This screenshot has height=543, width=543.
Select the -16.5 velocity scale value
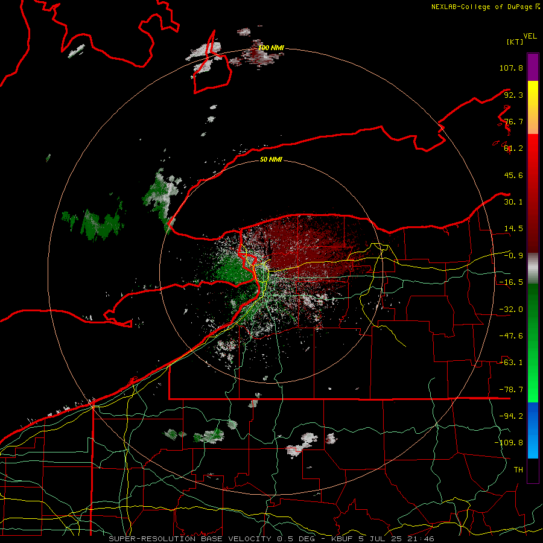[x=511, y=282]
